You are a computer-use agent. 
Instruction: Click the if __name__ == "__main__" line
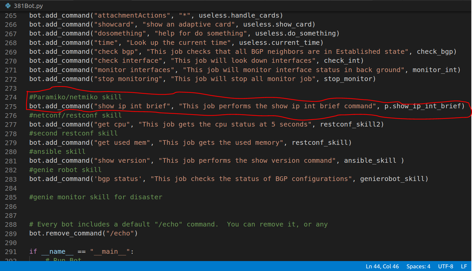coord(81,251)
